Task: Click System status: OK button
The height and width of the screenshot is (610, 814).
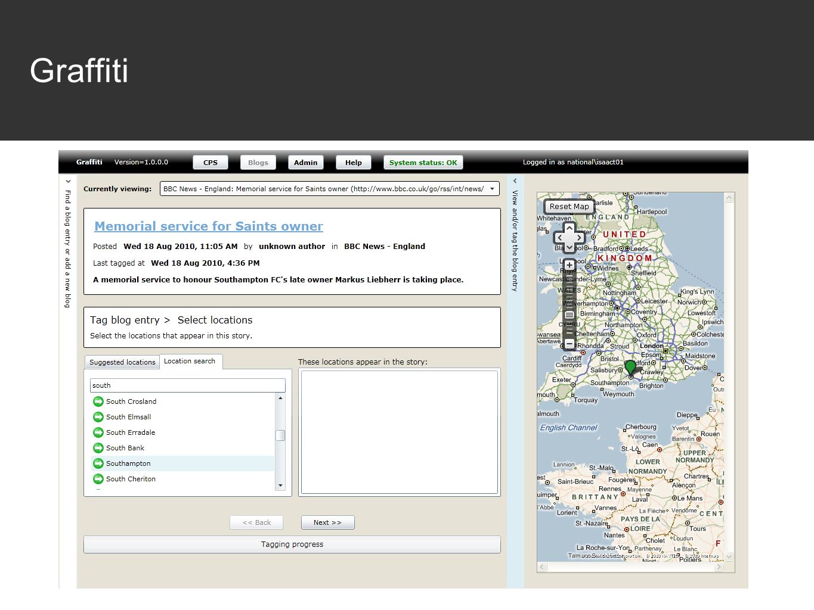Action: pos(423,163)
